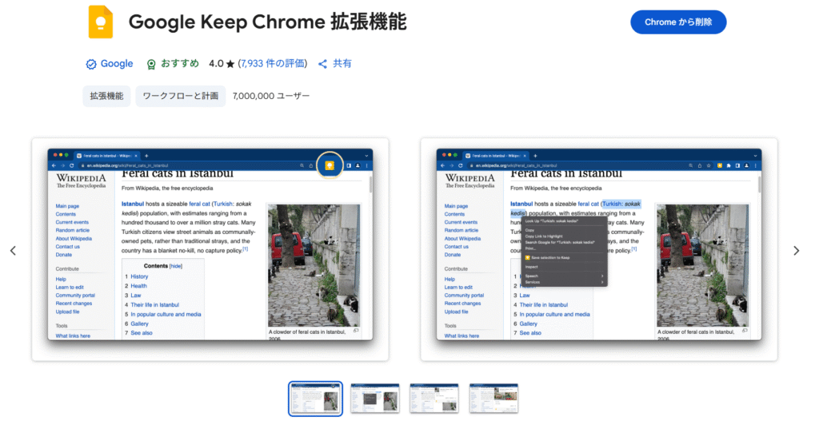
Task: Select the fourth preview thumbnail
Action: 493,398
